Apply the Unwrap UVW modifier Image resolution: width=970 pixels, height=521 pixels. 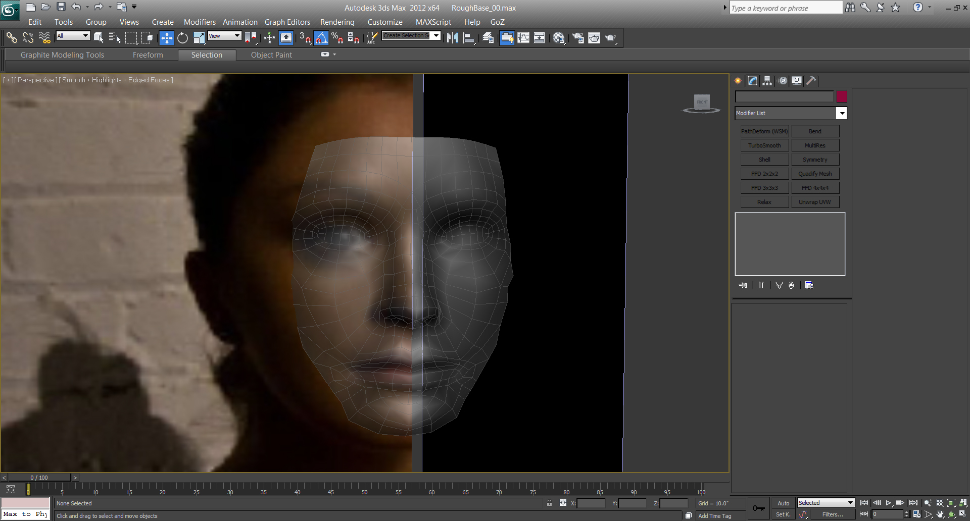coord(815,202)
